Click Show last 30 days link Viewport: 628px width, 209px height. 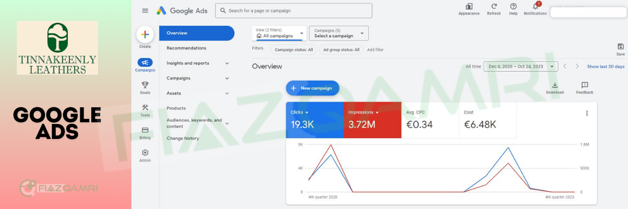click(606, 66)
